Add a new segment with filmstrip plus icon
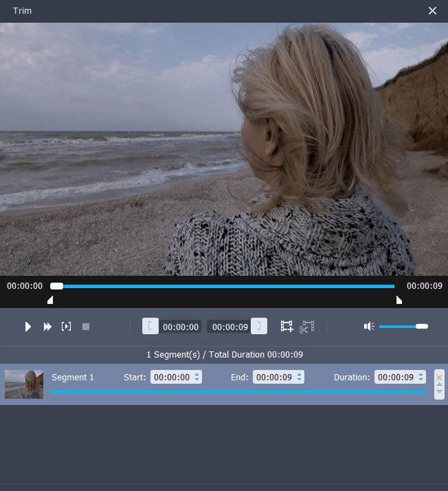The width and height of the screenshot is (448, 491). [287, 326]
